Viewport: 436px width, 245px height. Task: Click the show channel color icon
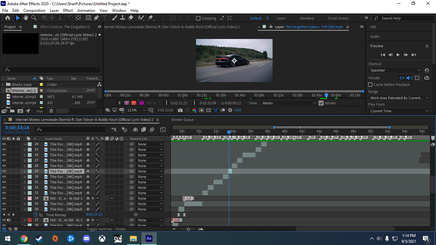coord(194,110)
